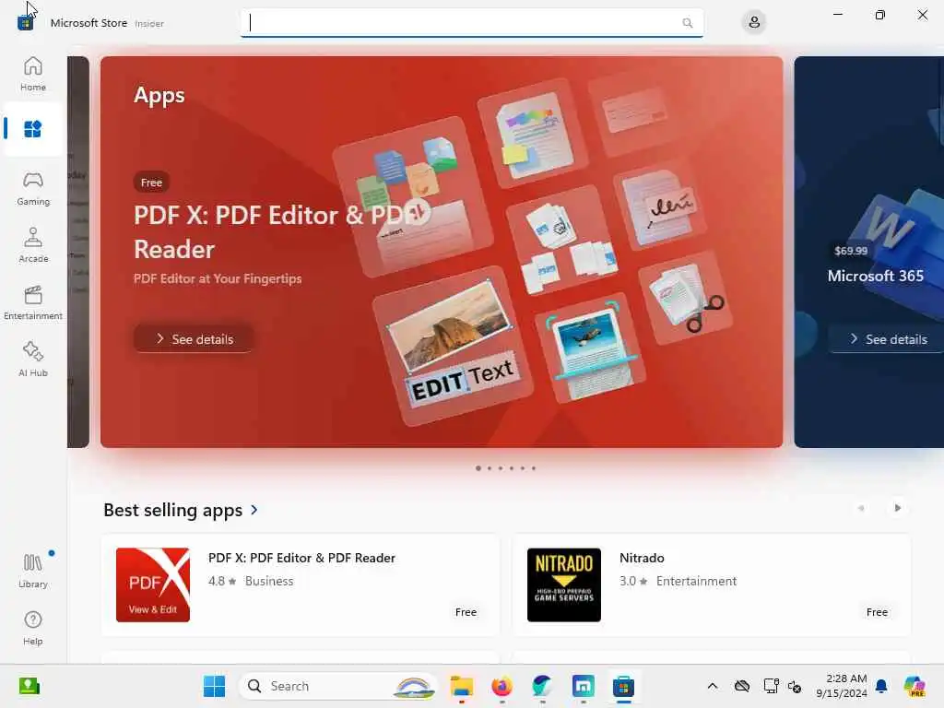This screenshot has height=708, width=944.
Task: Open the Windows Start menu
Action: tap(214, 686)
